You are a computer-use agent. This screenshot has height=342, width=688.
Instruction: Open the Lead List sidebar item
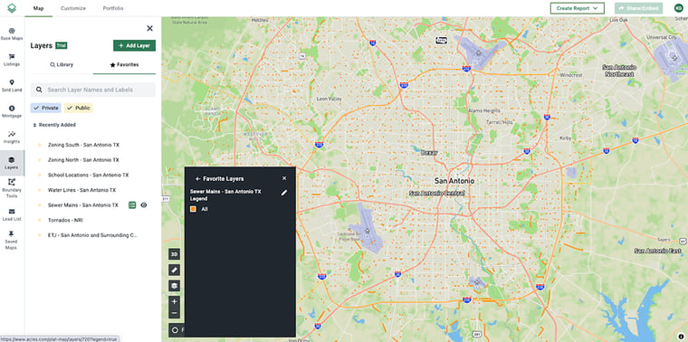pyautogui.click(x=12, y=214)
